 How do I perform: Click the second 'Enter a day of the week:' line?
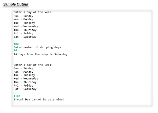(x=33, y=65)
